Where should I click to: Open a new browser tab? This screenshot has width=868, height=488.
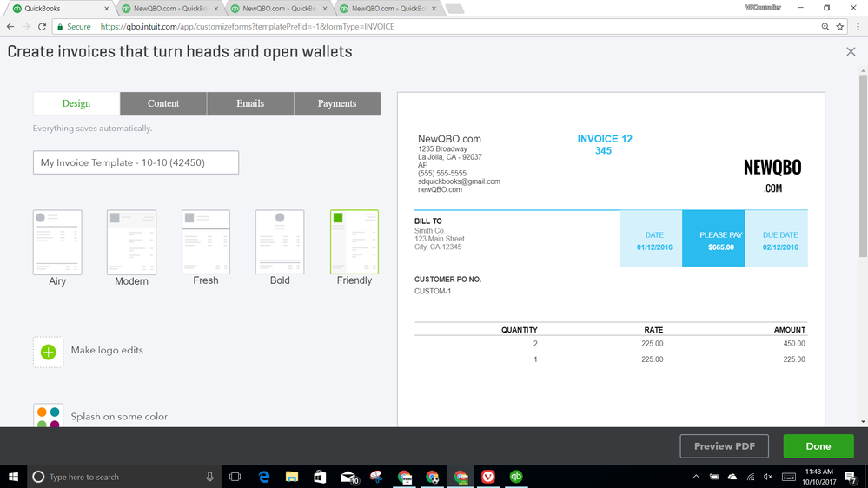[x=454, y=9]
